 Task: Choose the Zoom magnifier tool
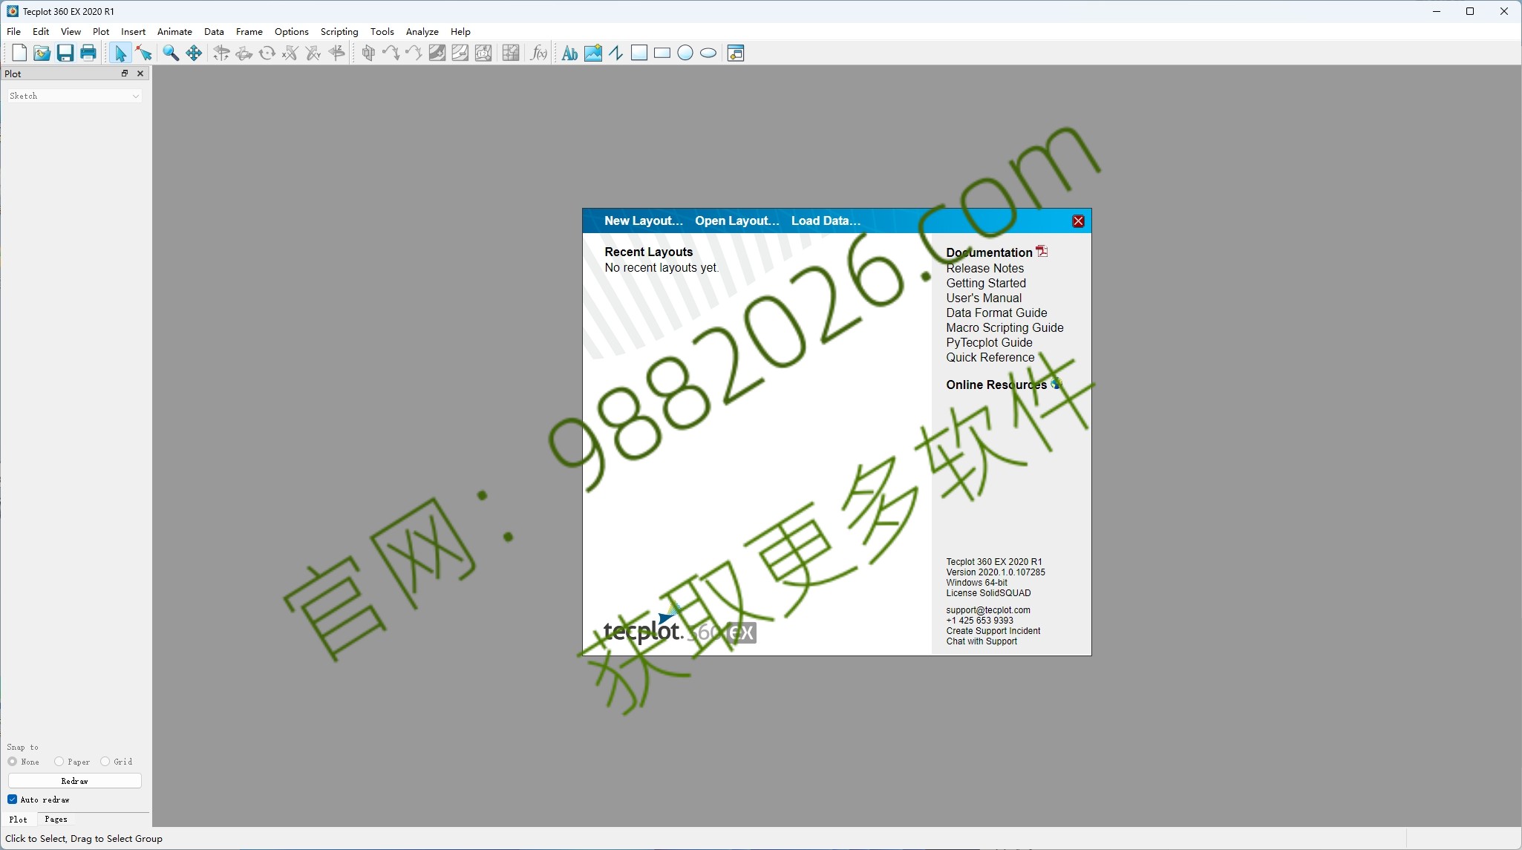(171, 53)
